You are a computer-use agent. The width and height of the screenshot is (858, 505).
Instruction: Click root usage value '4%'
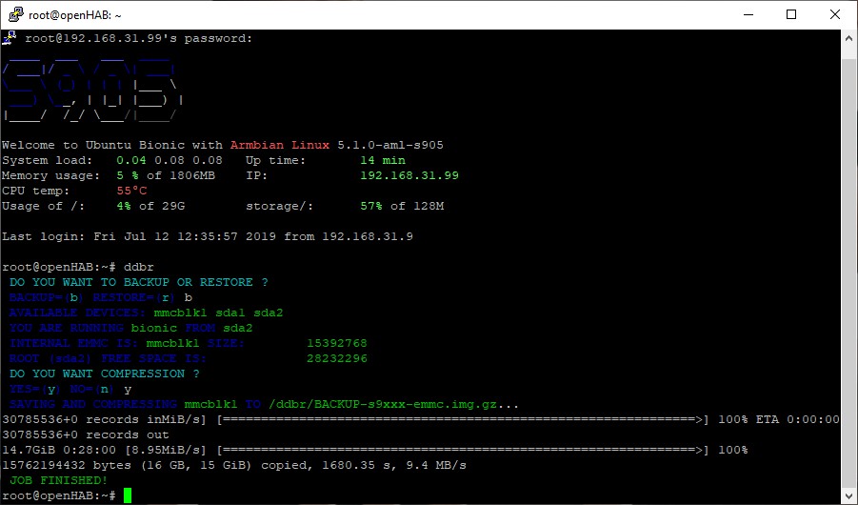coord(124,207)
